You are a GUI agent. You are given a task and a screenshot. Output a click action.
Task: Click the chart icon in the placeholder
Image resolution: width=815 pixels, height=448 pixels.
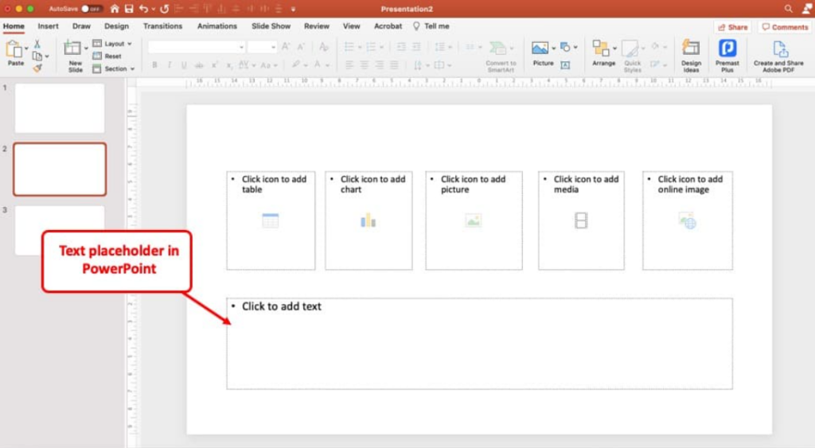tap(368, 220)
